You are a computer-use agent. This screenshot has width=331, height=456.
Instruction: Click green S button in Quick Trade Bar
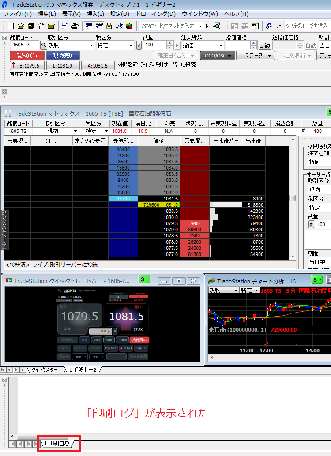pos(144,279)
